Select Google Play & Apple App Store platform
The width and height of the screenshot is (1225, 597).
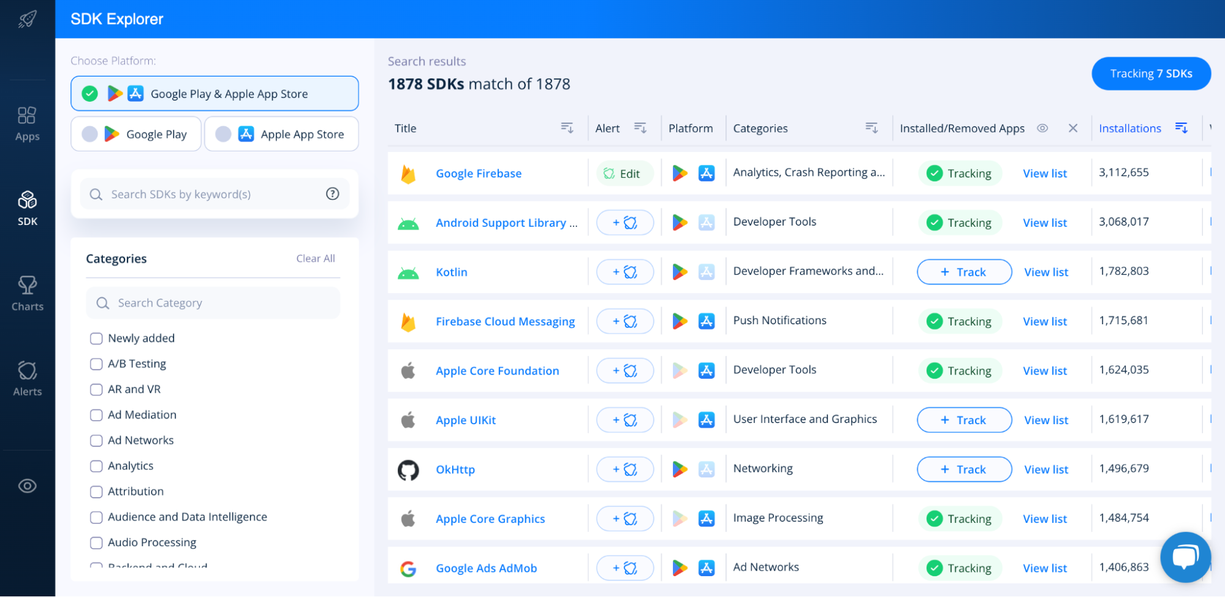[214, 94]
